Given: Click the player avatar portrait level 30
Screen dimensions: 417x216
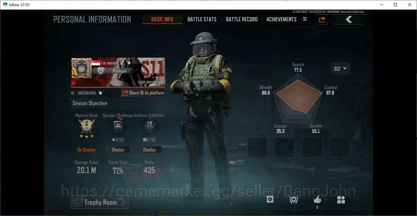Looking at the screenshot, I should pos(81,68).
